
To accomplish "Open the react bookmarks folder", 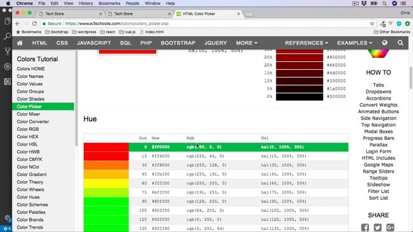I will 108,32.
